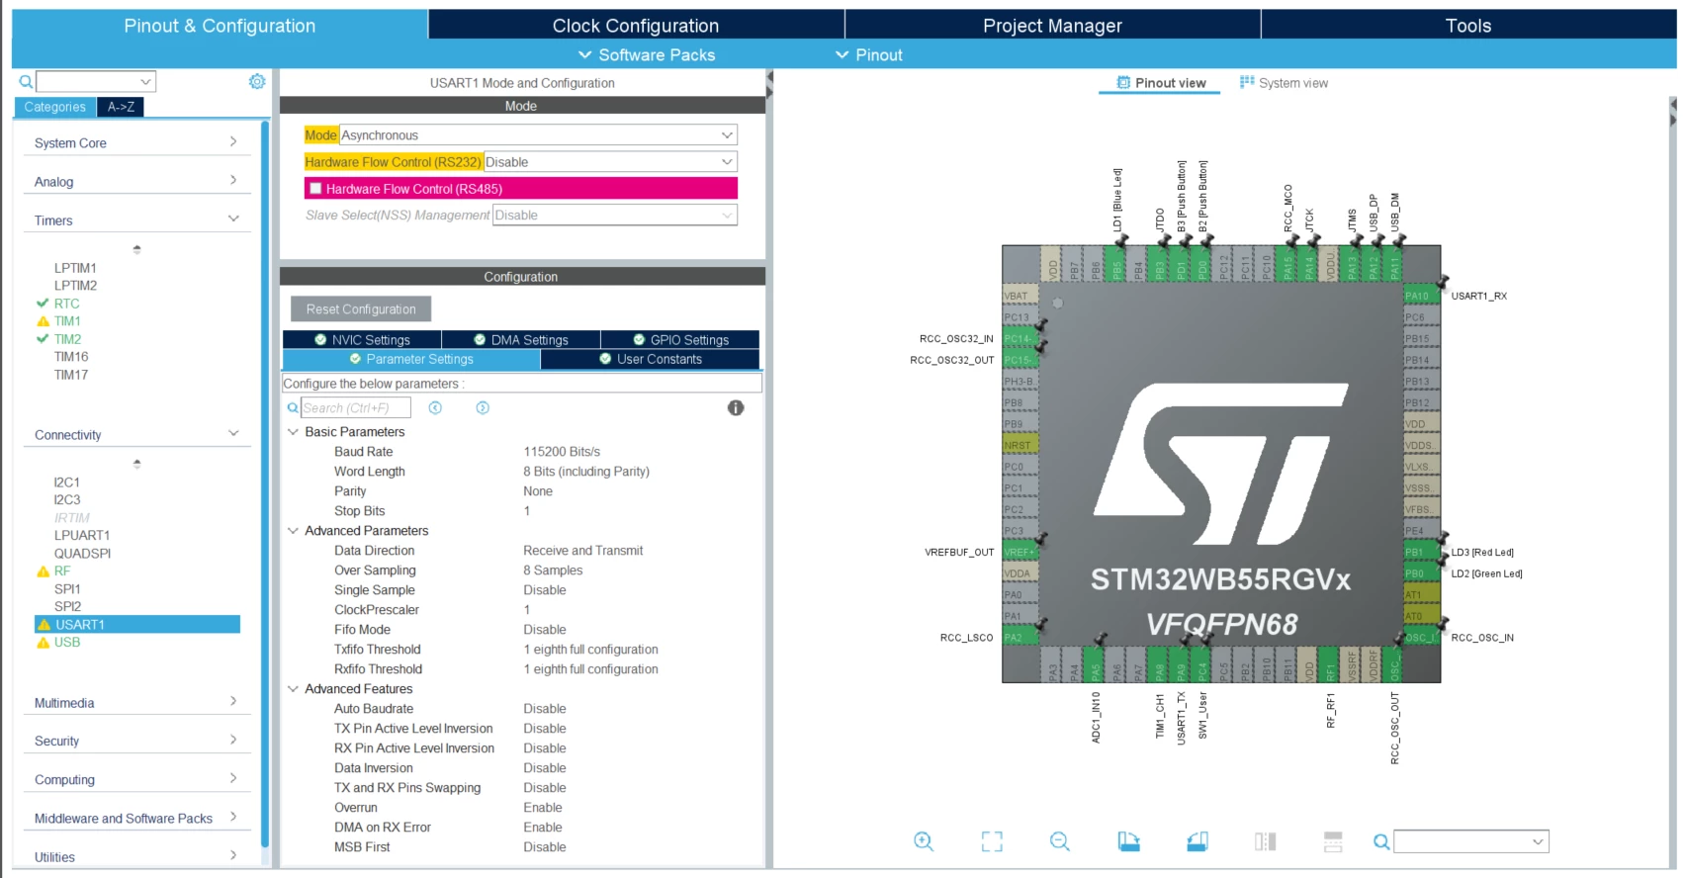This screenshot has width=1686, height=878.
Task: Open the Mode Asynchronous dropdown
Action: click(x=538, y=134)
